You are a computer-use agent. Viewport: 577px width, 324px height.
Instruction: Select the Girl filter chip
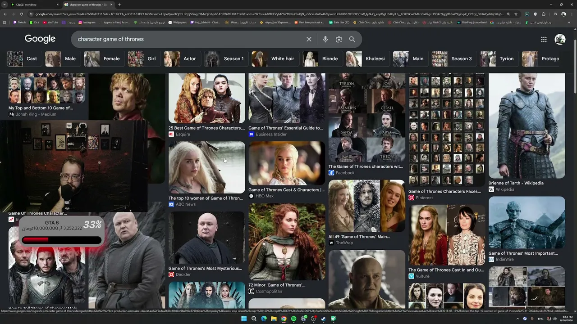[143, 58]
